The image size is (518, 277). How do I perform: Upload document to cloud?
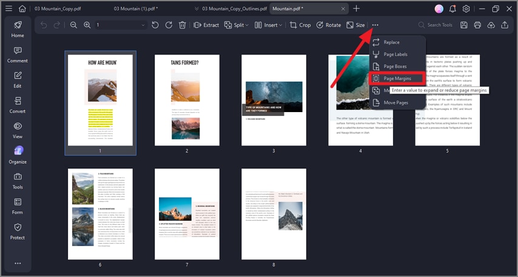491,25
